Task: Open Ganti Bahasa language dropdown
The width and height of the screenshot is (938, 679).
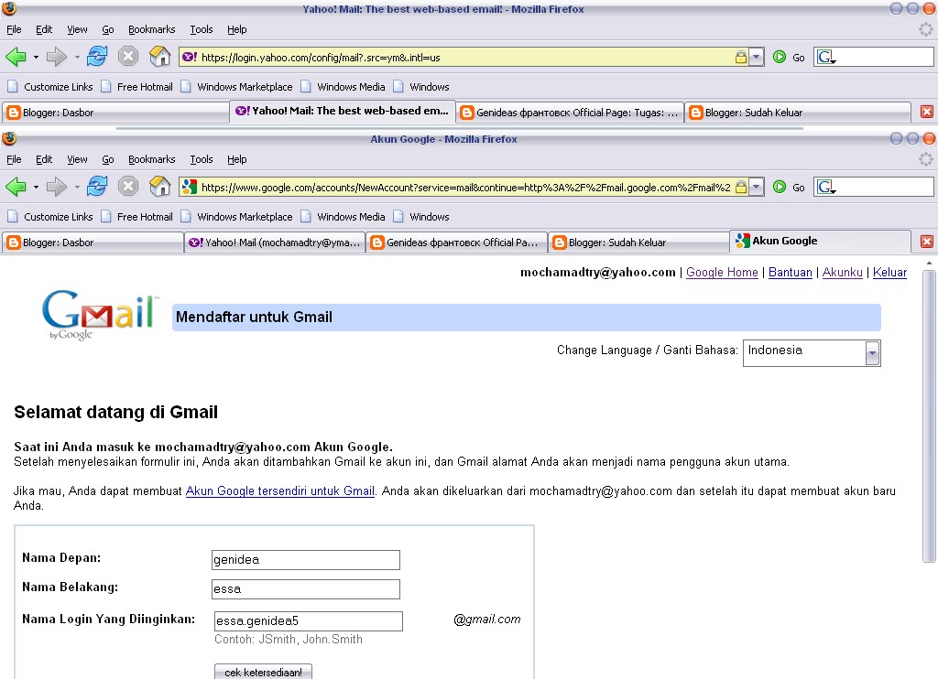Action: [x=812, y=352]
